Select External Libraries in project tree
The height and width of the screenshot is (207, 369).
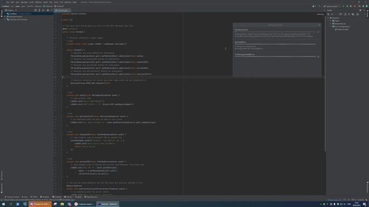pos(16,17)
